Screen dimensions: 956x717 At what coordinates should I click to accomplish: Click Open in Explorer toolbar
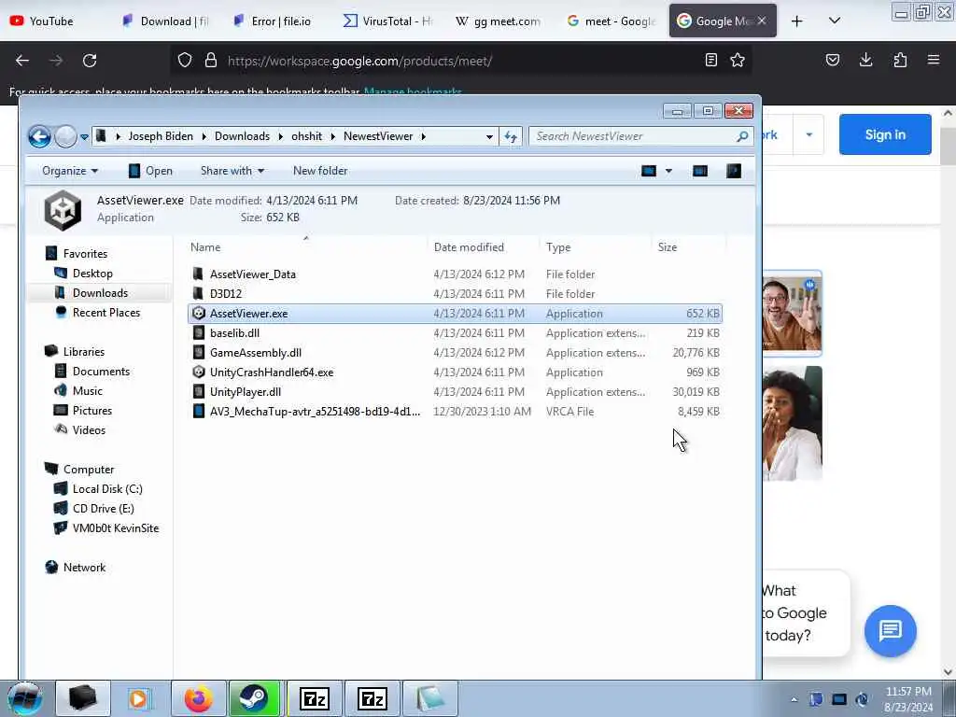[x=150, y=171]
